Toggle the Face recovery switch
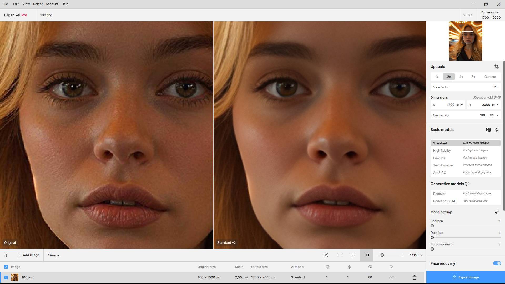Screen dimensions: 505x284 click(x=497, y=263)
